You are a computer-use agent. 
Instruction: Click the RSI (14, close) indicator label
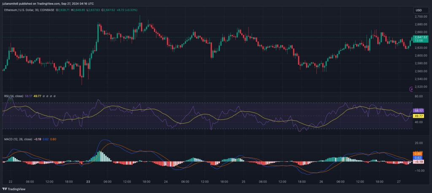tap(13, 96)
